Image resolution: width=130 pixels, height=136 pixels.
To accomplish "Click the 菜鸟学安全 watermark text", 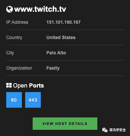I will click(x=118, y=130).
